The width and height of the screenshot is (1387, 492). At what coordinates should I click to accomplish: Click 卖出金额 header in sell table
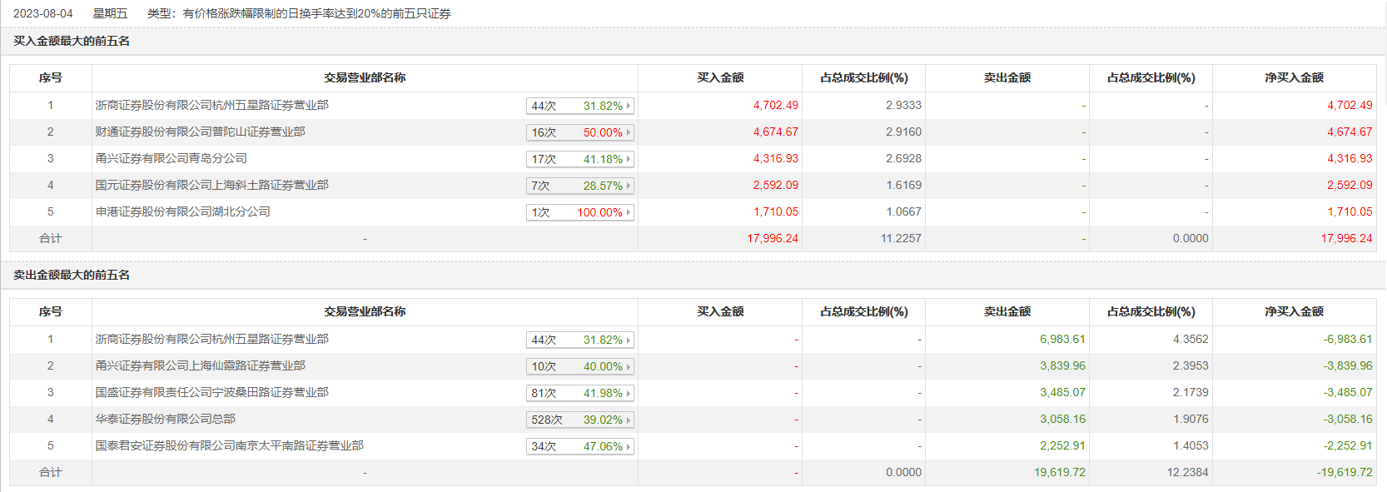1007,311
